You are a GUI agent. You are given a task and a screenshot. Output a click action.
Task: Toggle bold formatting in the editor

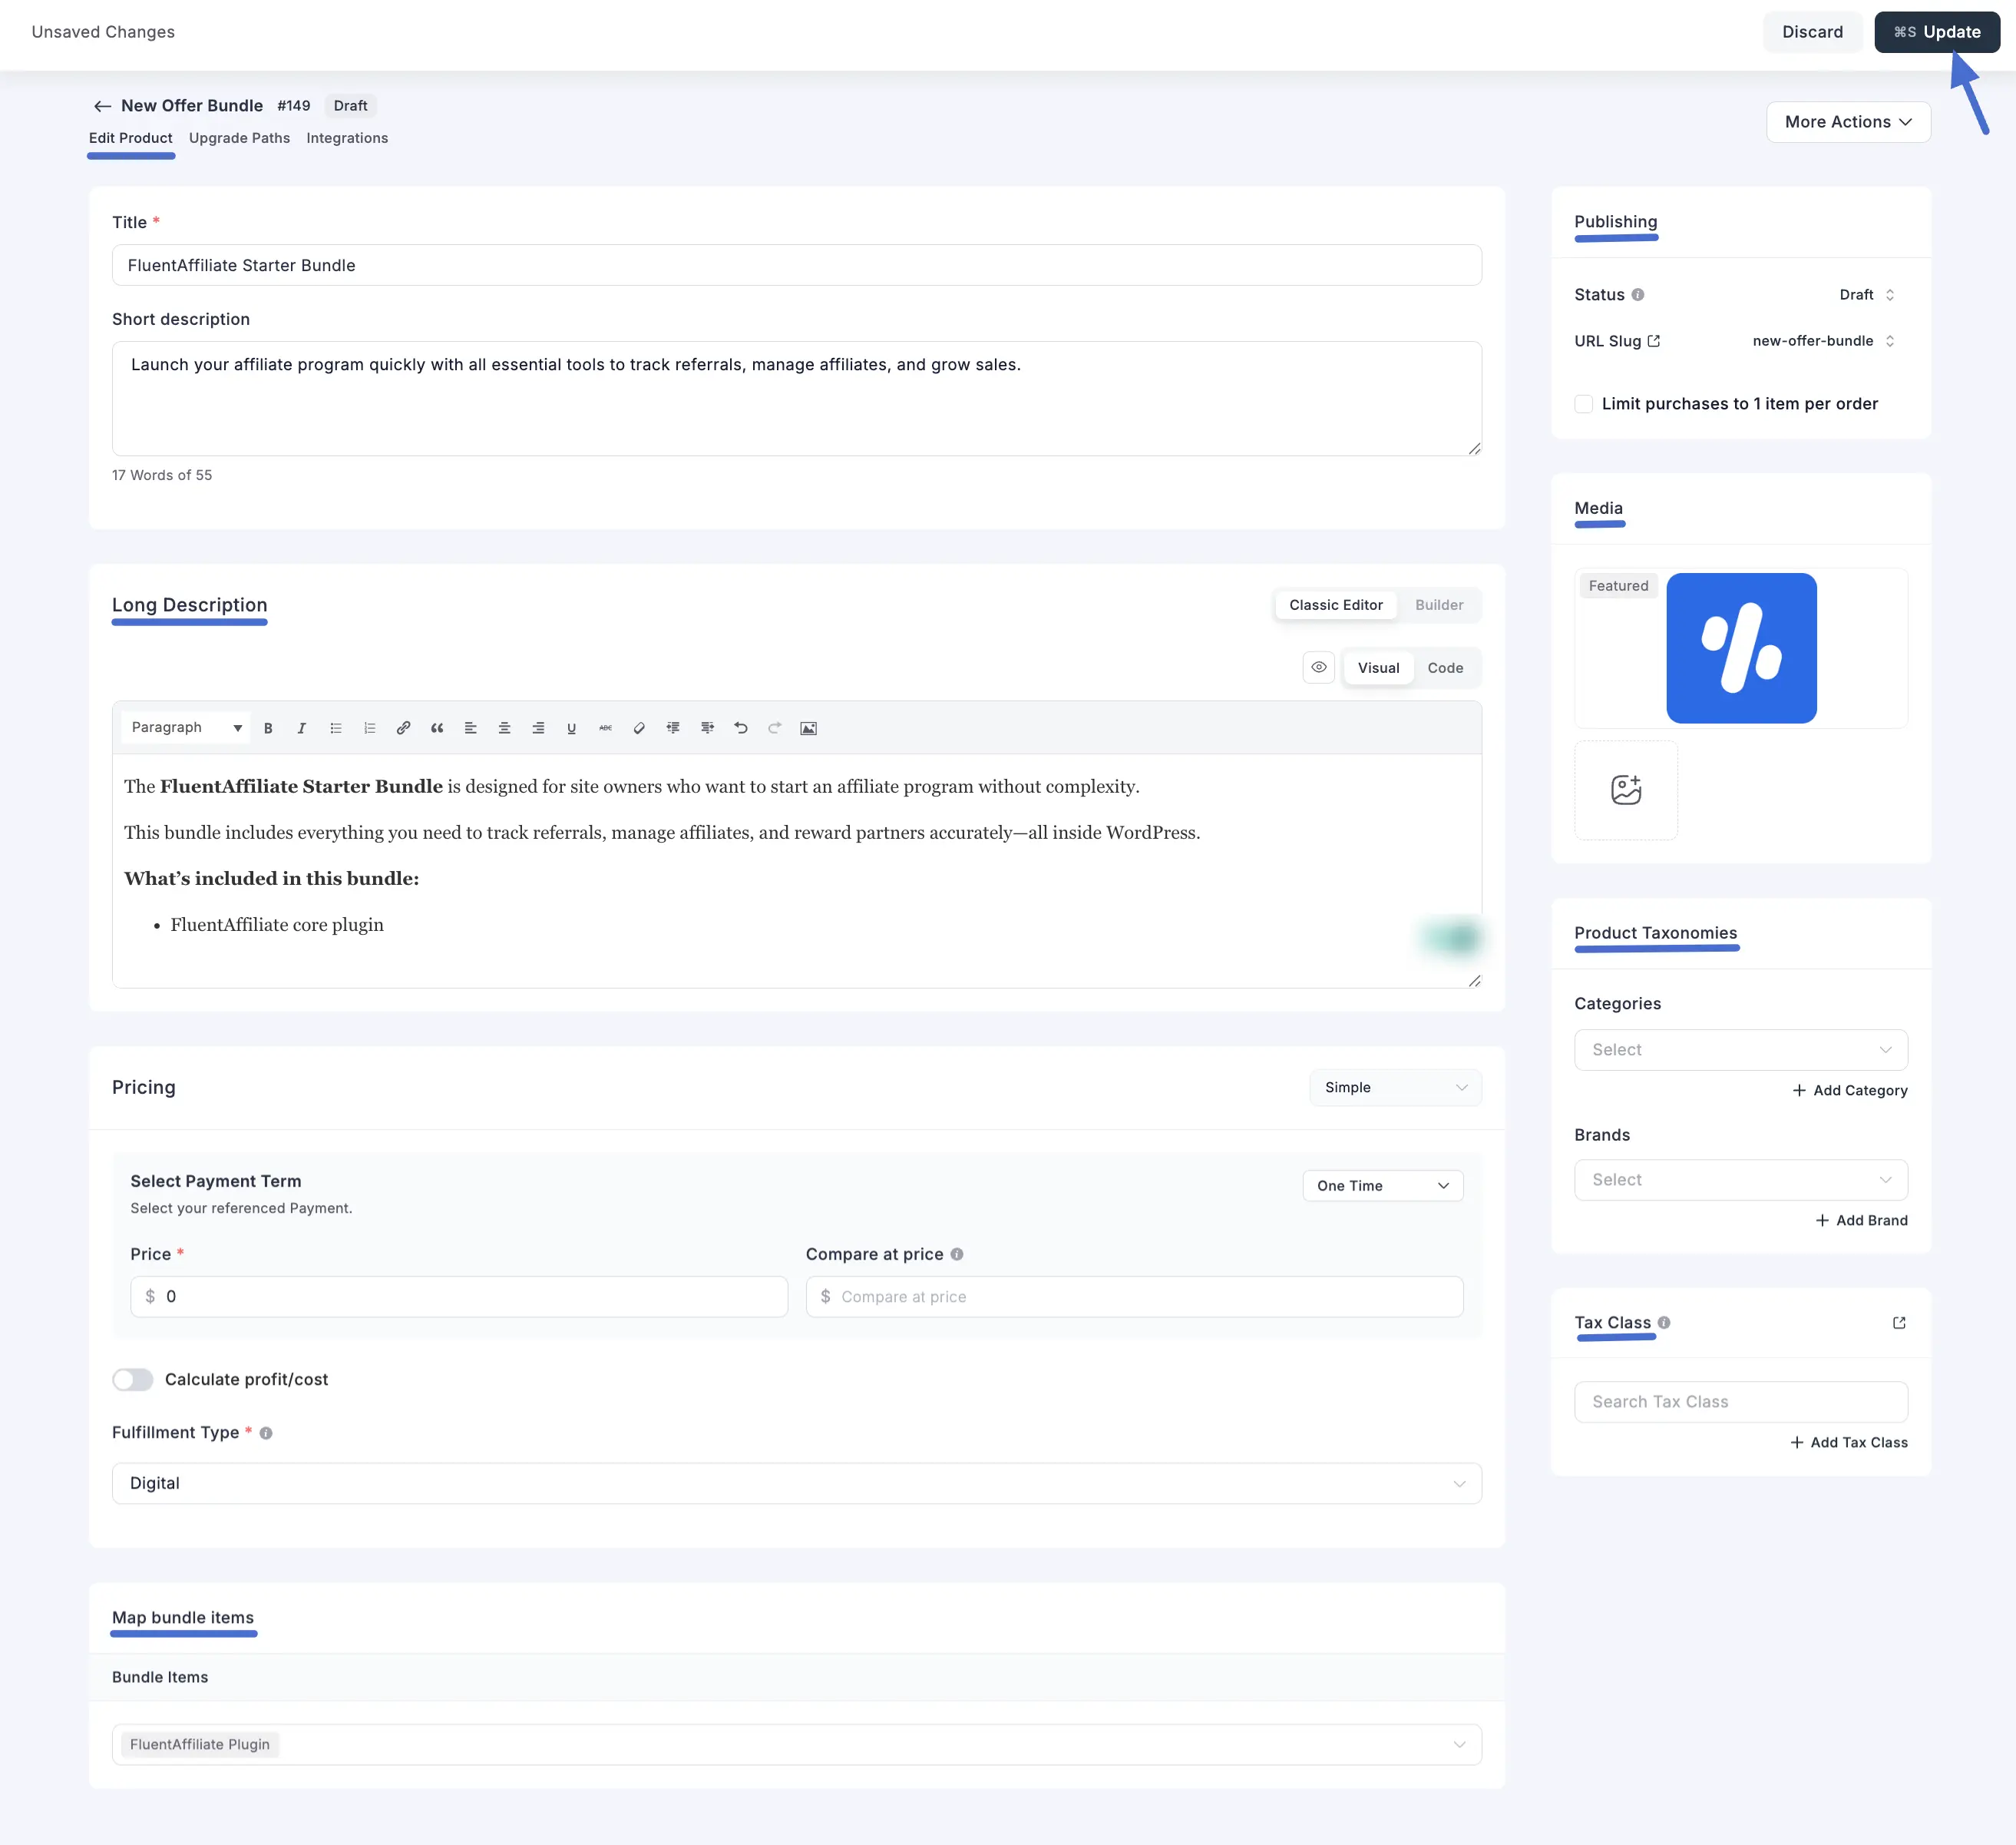point(268,727)
